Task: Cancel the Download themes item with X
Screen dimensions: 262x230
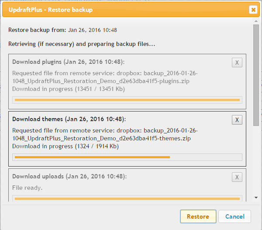Action: [x=237, y=120]
